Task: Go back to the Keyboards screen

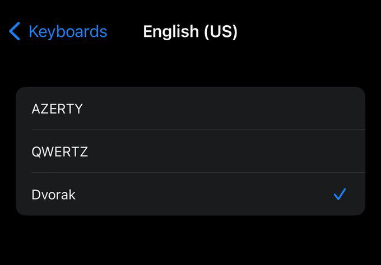Action: point(58,31)
